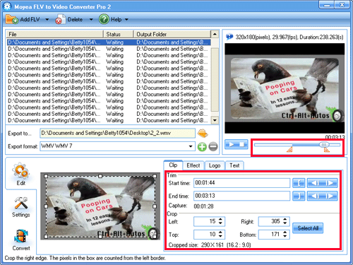Click the Start time field
Screen dimensions: 353x265
(241, 183)
